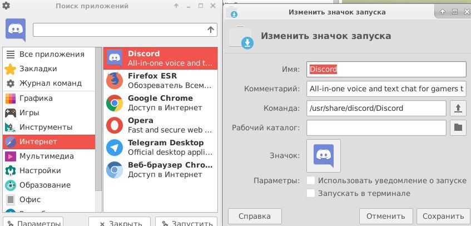
Task: Select Firefox ESR in application list
Action: (x=160, y=81)
